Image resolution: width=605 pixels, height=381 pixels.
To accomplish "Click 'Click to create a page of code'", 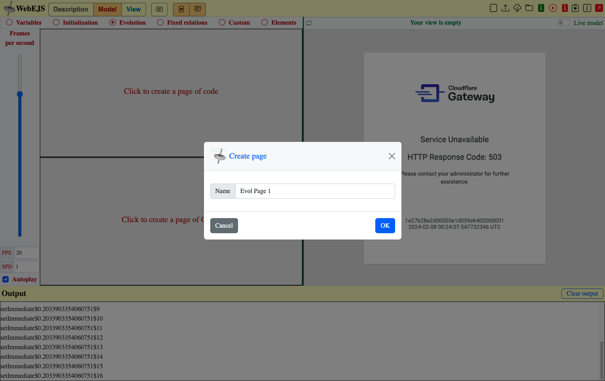I will click(171, 91).
